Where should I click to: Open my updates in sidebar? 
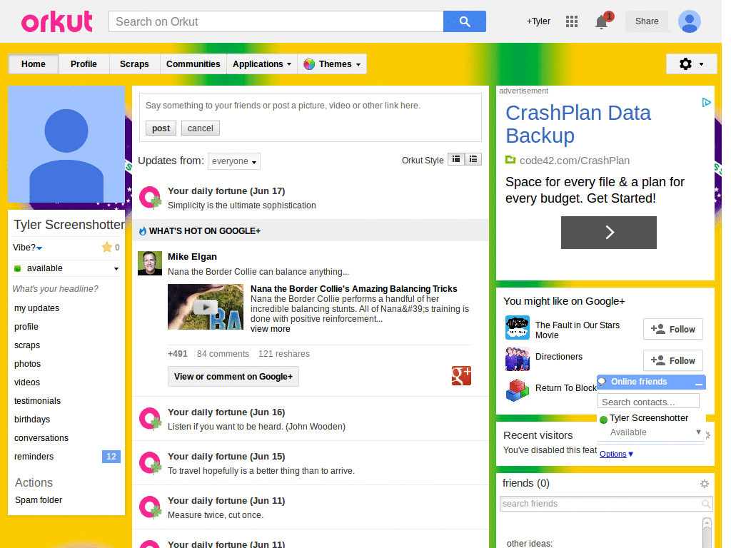[37, 308]
